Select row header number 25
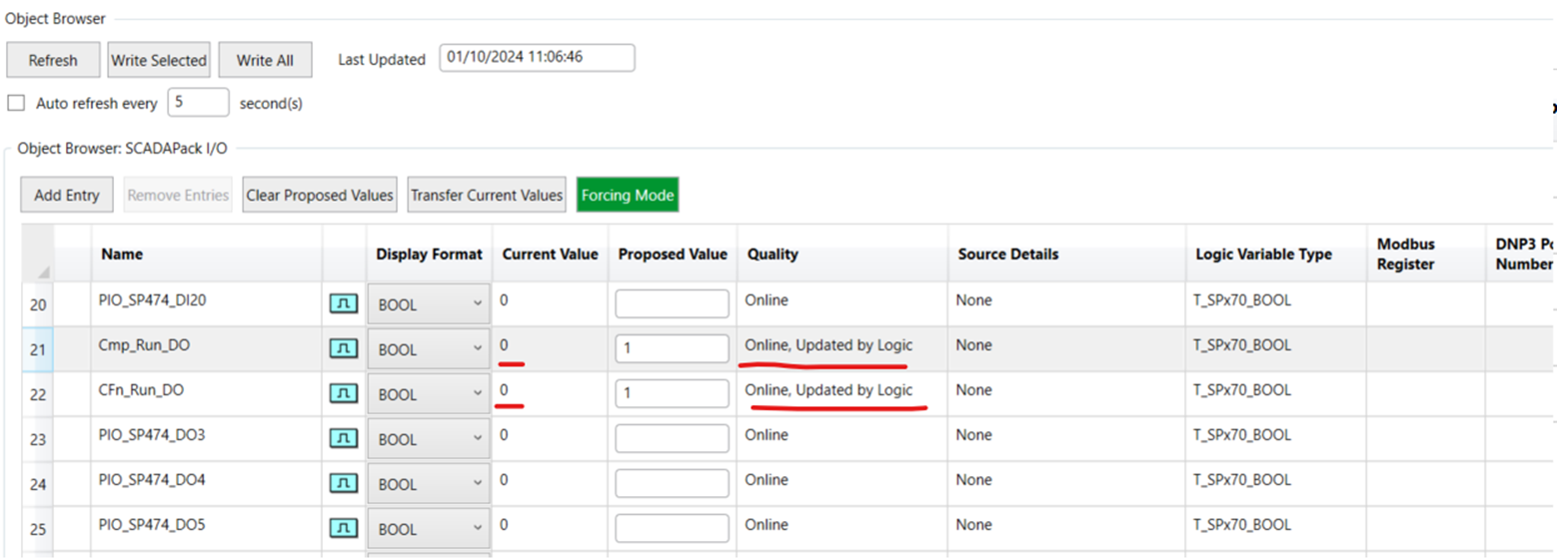This screenshot has width=1557, height=560. point(38,529)
